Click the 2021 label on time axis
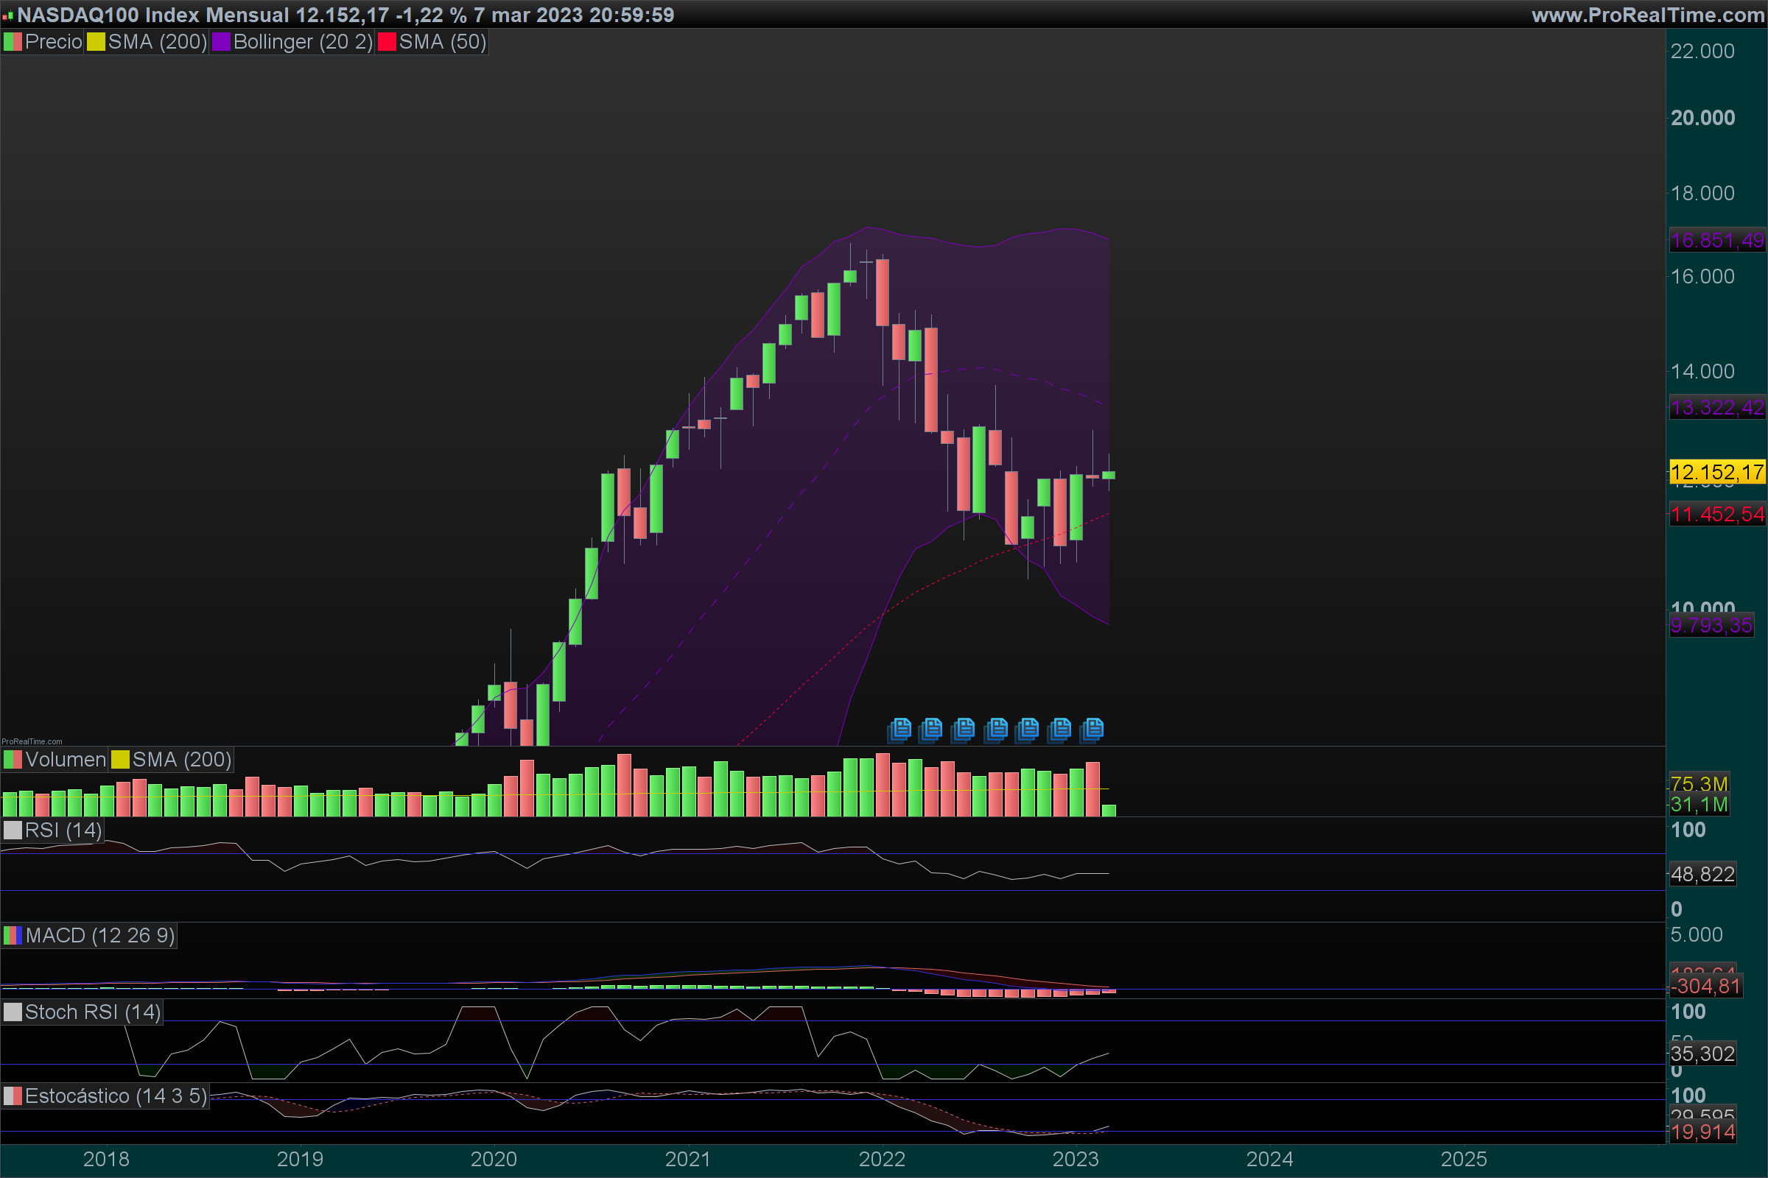Viewport: 1768px width, 1178px height. 687,1159
